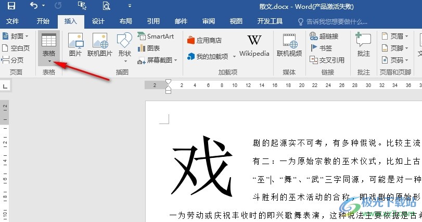Viewport: 422px width, 222px height.
Task: Click the 告诉我您想要做什么 search box
Action: point(333,22)
